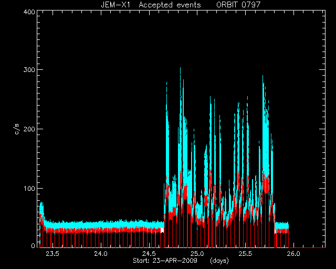The image size is (336, 269).
Task: Click the 24.5 x-axis tick label
Action: point(149,254)
